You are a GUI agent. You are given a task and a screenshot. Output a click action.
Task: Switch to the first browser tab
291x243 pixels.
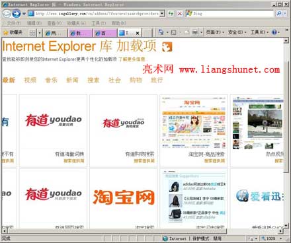click(56, 33)
